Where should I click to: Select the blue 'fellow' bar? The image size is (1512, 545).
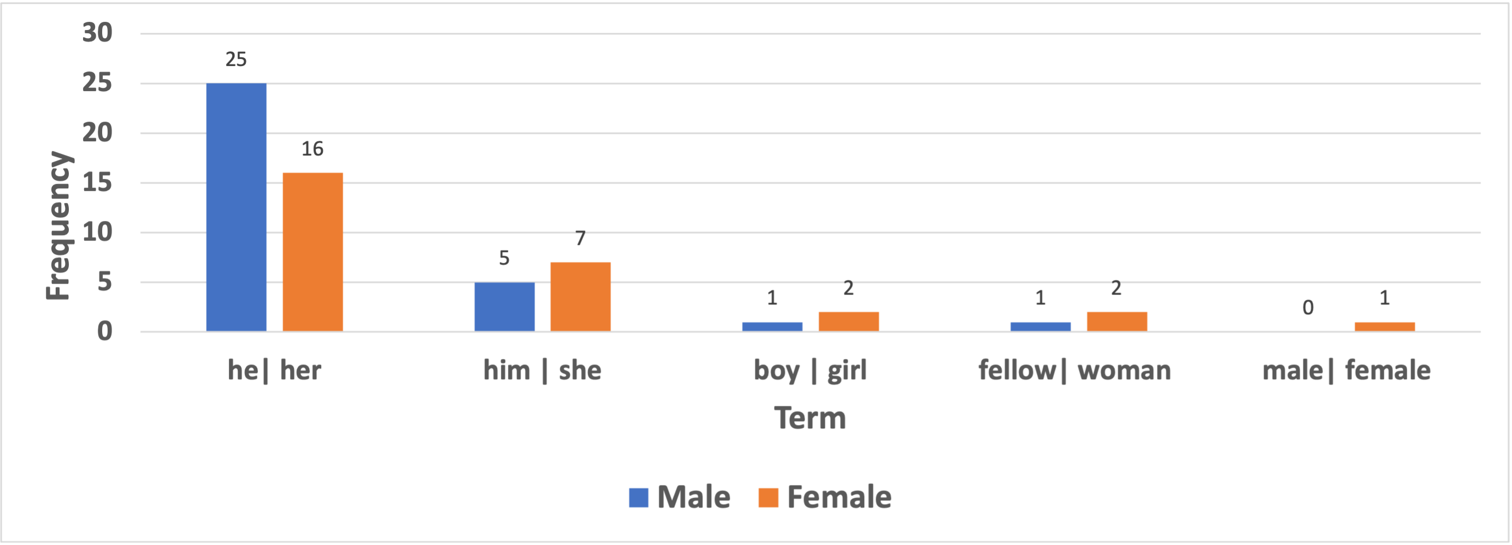coord(1041,327)
